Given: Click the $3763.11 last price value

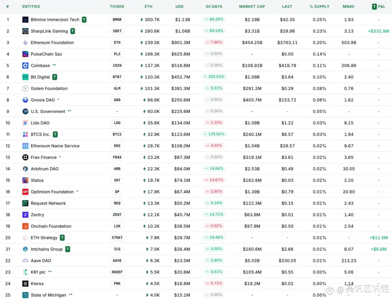Looking at the screenshot, I should click(x=287, y=42).
